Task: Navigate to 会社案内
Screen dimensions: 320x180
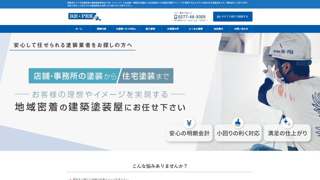Action: coord(218,29)
